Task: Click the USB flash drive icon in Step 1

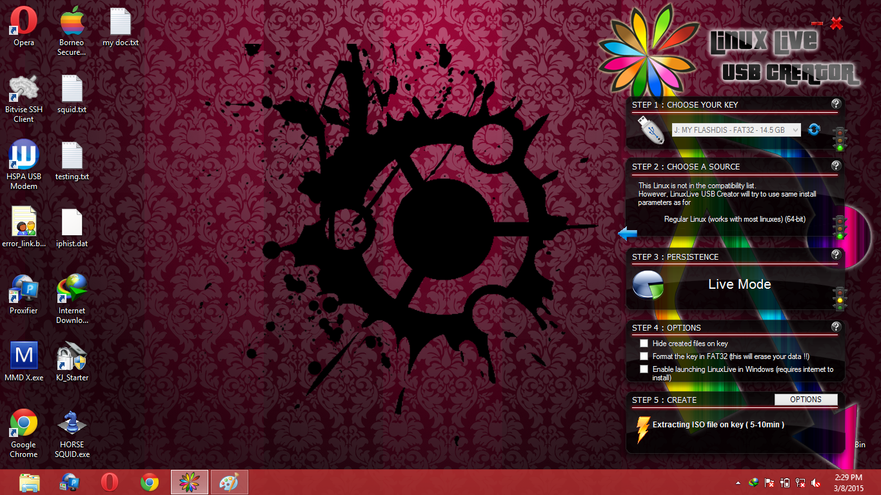Action: 651,130
